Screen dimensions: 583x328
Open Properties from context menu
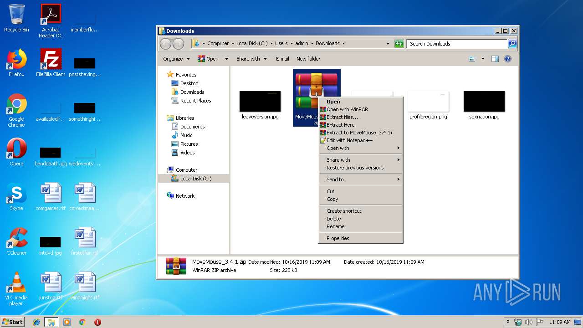(360, 238)
